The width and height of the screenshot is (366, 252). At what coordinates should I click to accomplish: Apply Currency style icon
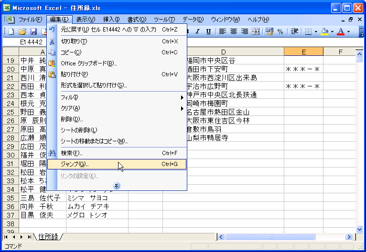click(x=269, y=31)
